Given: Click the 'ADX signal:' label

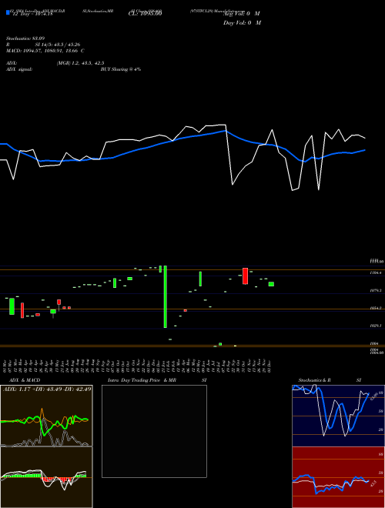Looking at the screenshot, I should pos(18,69).
